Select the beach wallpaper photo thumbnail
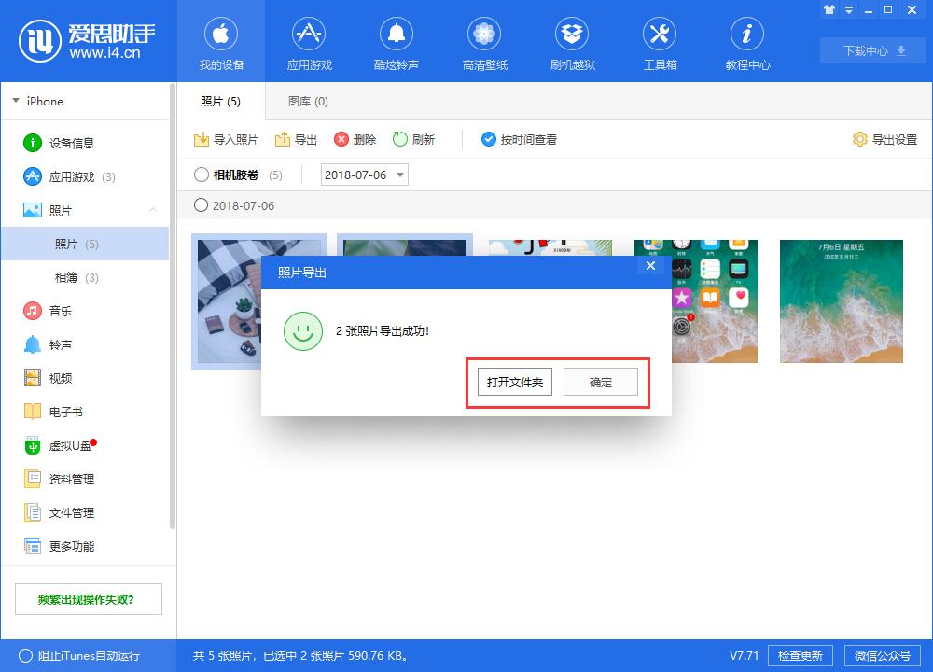This screenshot has height=672, width=933. [x=841, y=301]
